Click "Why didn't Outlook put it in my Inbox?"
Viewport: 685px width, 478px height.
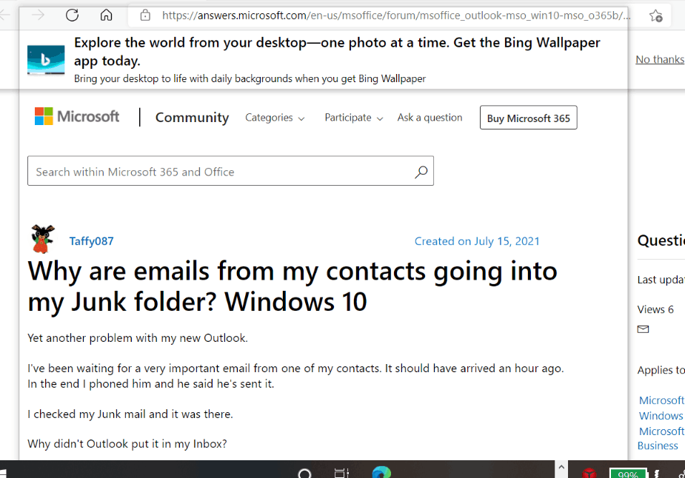(x=127, y=444)
